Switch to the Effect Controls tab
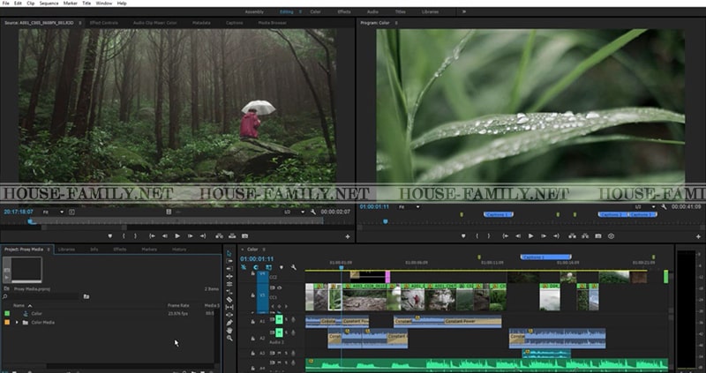 [x=103, y=23]
